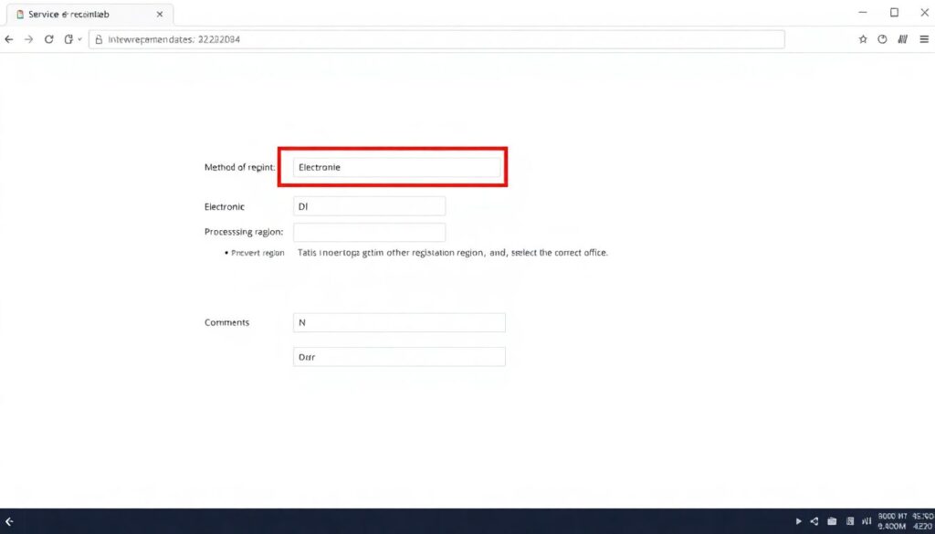935x534 pixels.
Task: Open dropdown arrow next to second reload icon
Action: point(79,40)
